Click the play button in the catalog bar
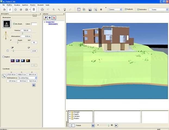Screen dimensions: 169x130 (116, 125)
